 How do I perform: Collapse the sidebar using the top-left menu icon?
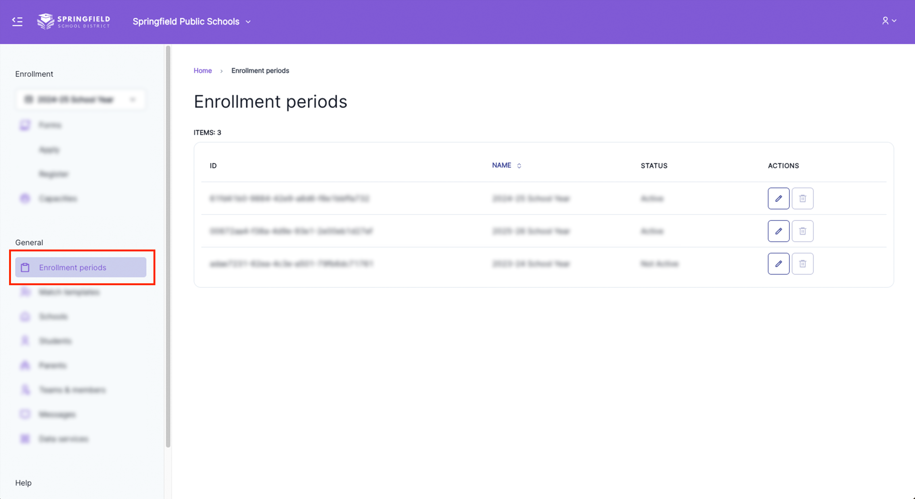coord(17,21)
